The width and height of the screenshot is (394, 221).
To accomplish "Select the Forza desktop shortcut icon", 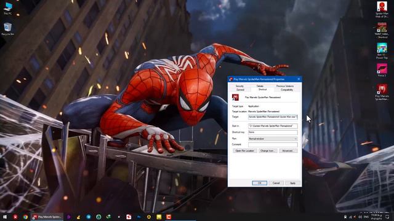I will coord(382,70).
